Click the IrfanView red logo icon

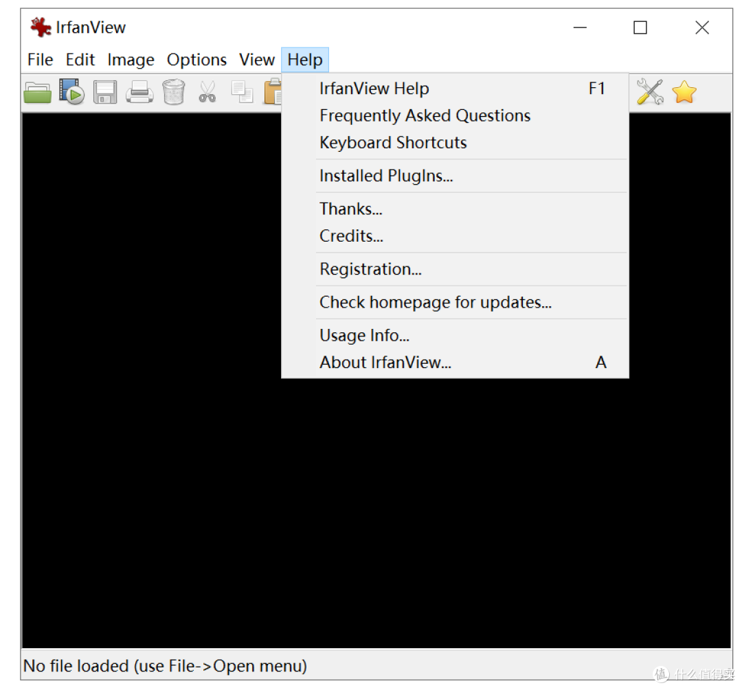point(41,27)
